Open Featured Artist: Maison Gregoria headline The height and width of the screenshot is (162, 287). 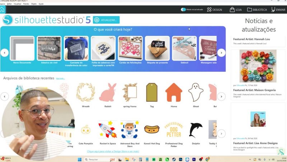point(254,90)
